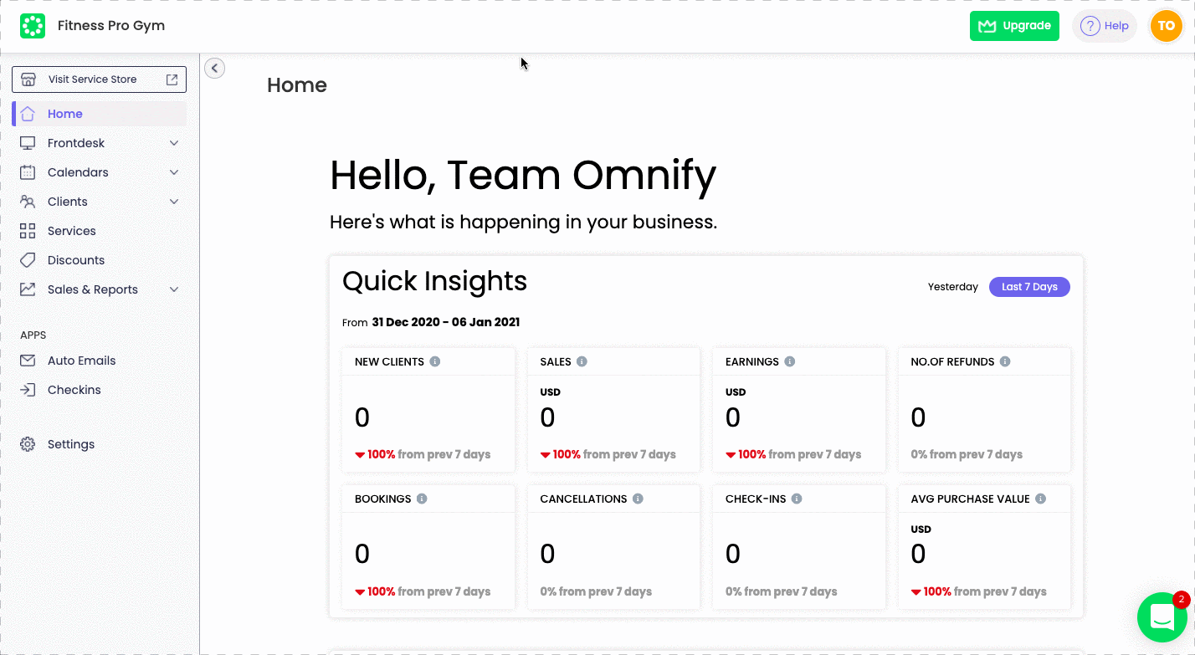
Task: Click info icon next to CANCELLATIONS
Action: [638, 499]
